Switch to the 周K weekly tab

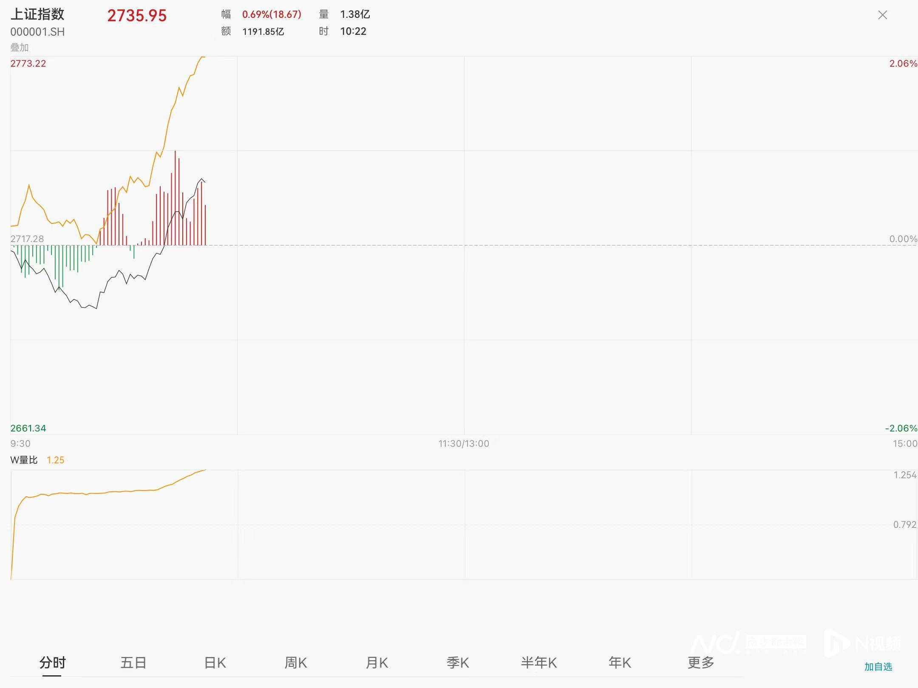pyautogui.click(x=295, y=663)
